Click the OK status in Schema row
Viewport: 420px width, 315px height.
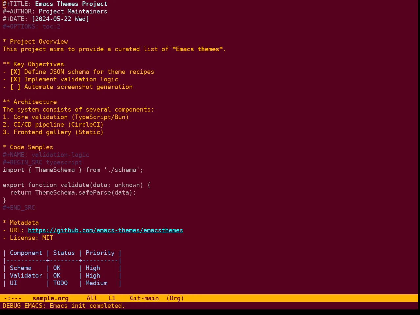(57, 268)
